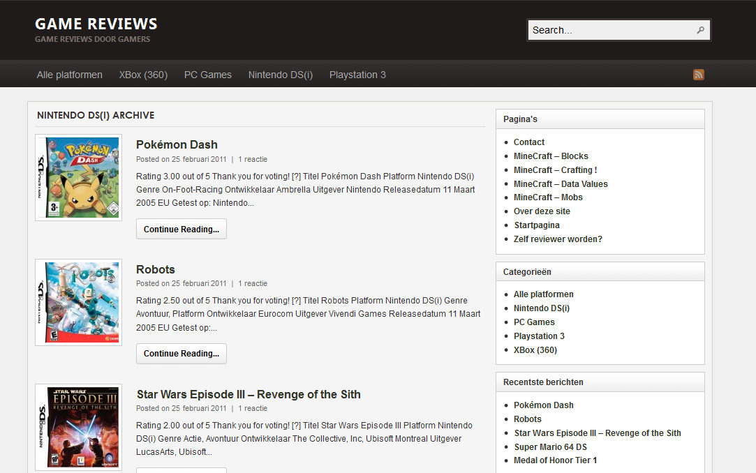
Task: Open MineCraft – Mobs page link
Action: coord(548,197)
